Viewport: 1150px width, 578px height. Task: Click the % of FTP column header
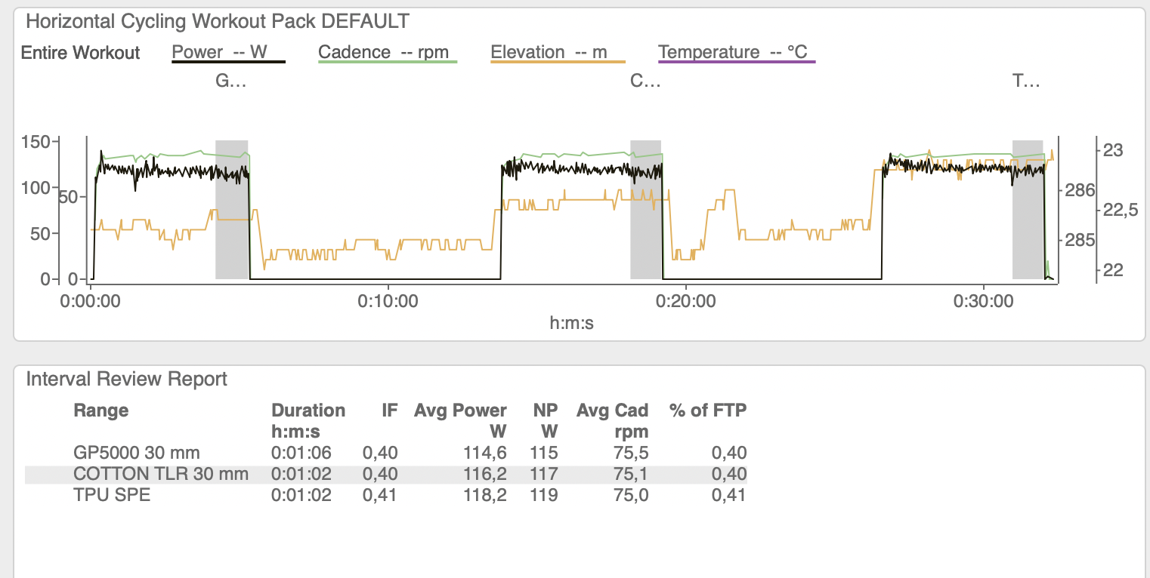pyautogui.click(x=708, y=411)
